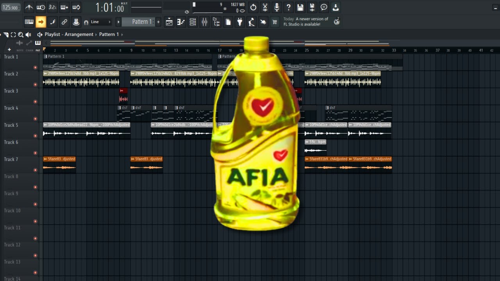Open pattern menu arrow left of Pattern 1

point(118,22)
